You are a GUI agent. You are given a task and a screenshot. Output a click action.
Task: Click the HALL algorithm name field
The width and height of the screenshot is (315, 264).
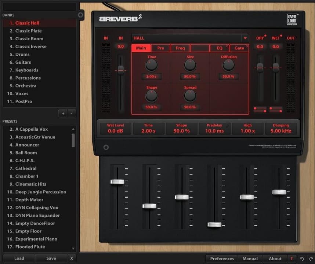187,38
